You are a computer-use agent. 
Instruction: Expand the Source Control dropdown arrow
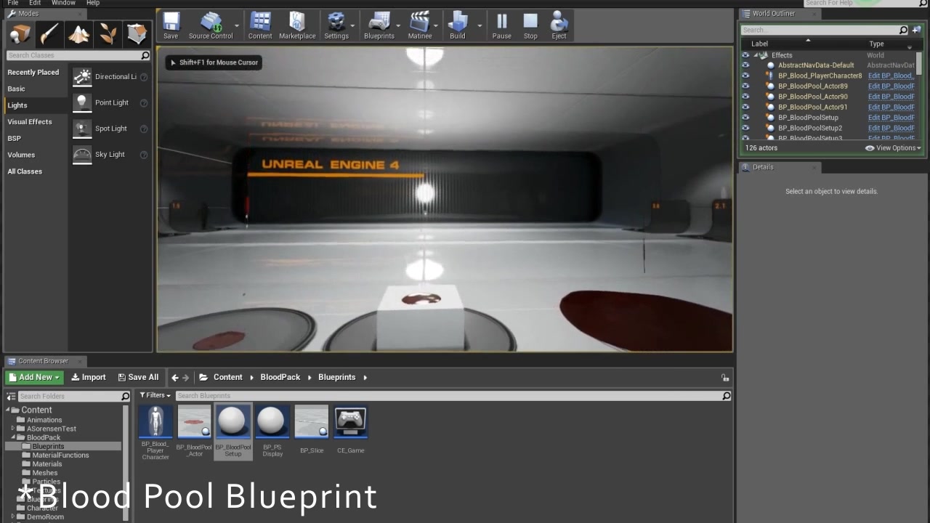pyautogui.click(x=237, y=25)
